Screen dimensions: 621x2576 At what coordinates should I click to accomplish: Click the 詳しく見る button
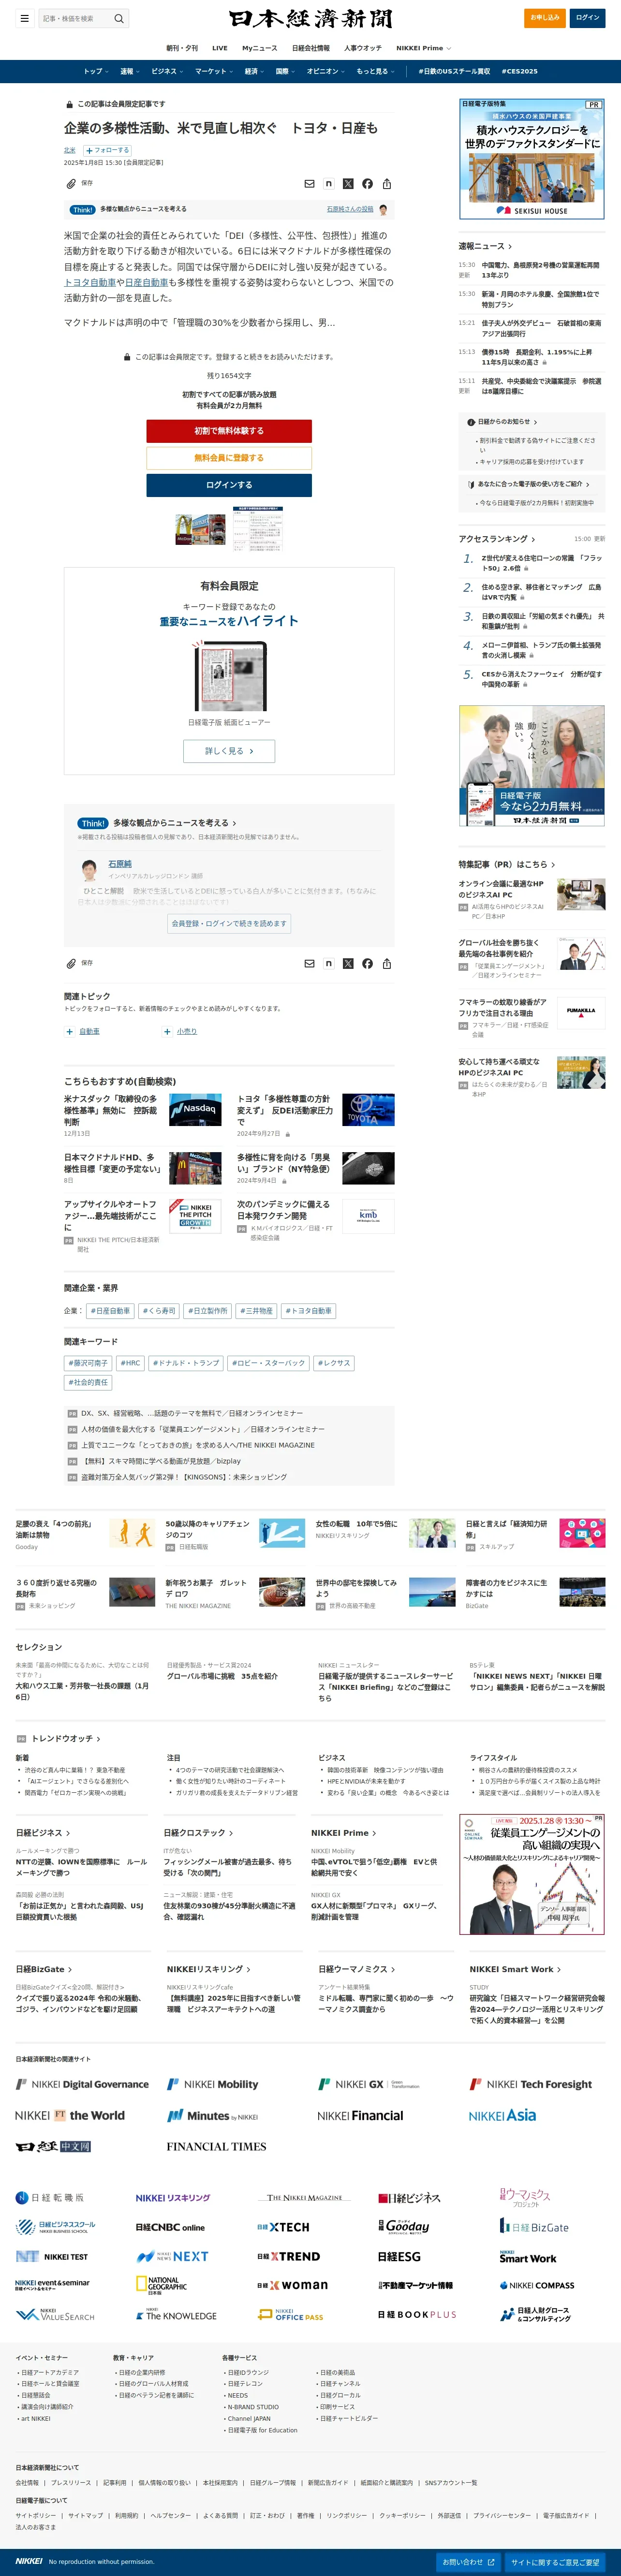coord(229,751)
